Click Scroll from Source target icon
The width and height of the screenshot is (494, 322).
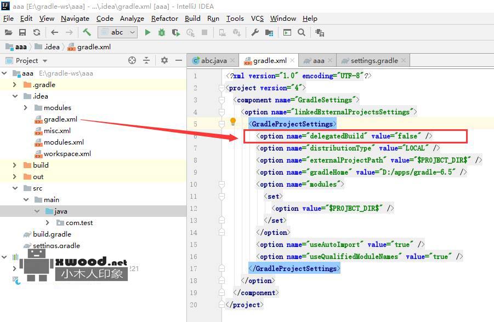coord(132,60)
